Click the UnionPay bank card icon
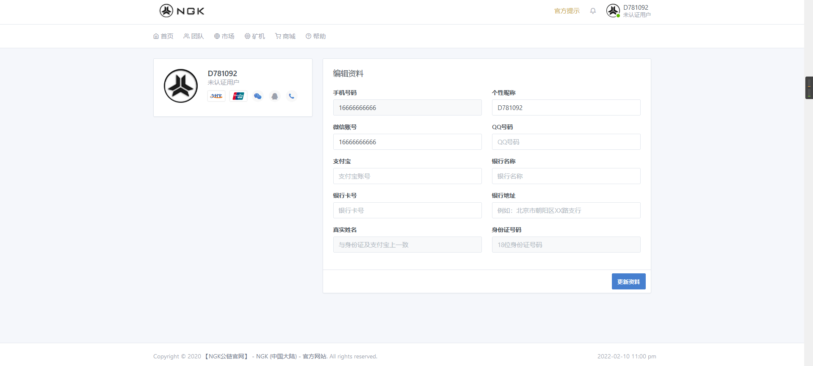Viewport: 813px width, 366px height. click(x=238, y=96)
